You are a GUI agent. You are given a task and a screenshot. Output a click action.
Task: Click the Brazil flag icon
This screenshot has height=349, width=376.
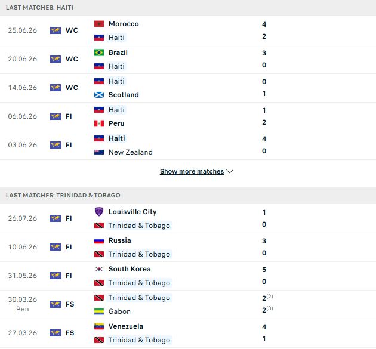(x=99, y=52)
